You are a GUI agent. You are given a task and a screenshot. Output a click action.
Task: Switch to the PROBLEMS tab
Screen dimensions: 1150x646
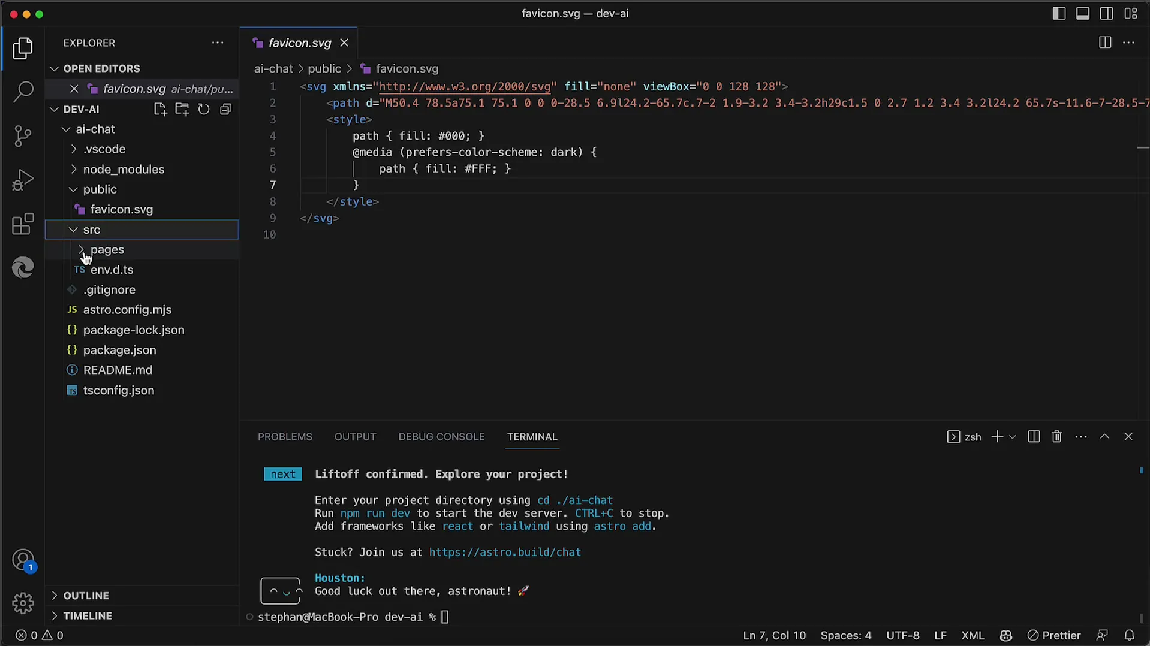tap(285, 437)
